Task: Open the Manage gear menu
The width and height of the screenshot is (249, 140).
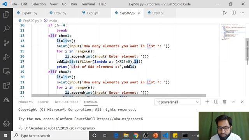Action: (x=6, y=124)
